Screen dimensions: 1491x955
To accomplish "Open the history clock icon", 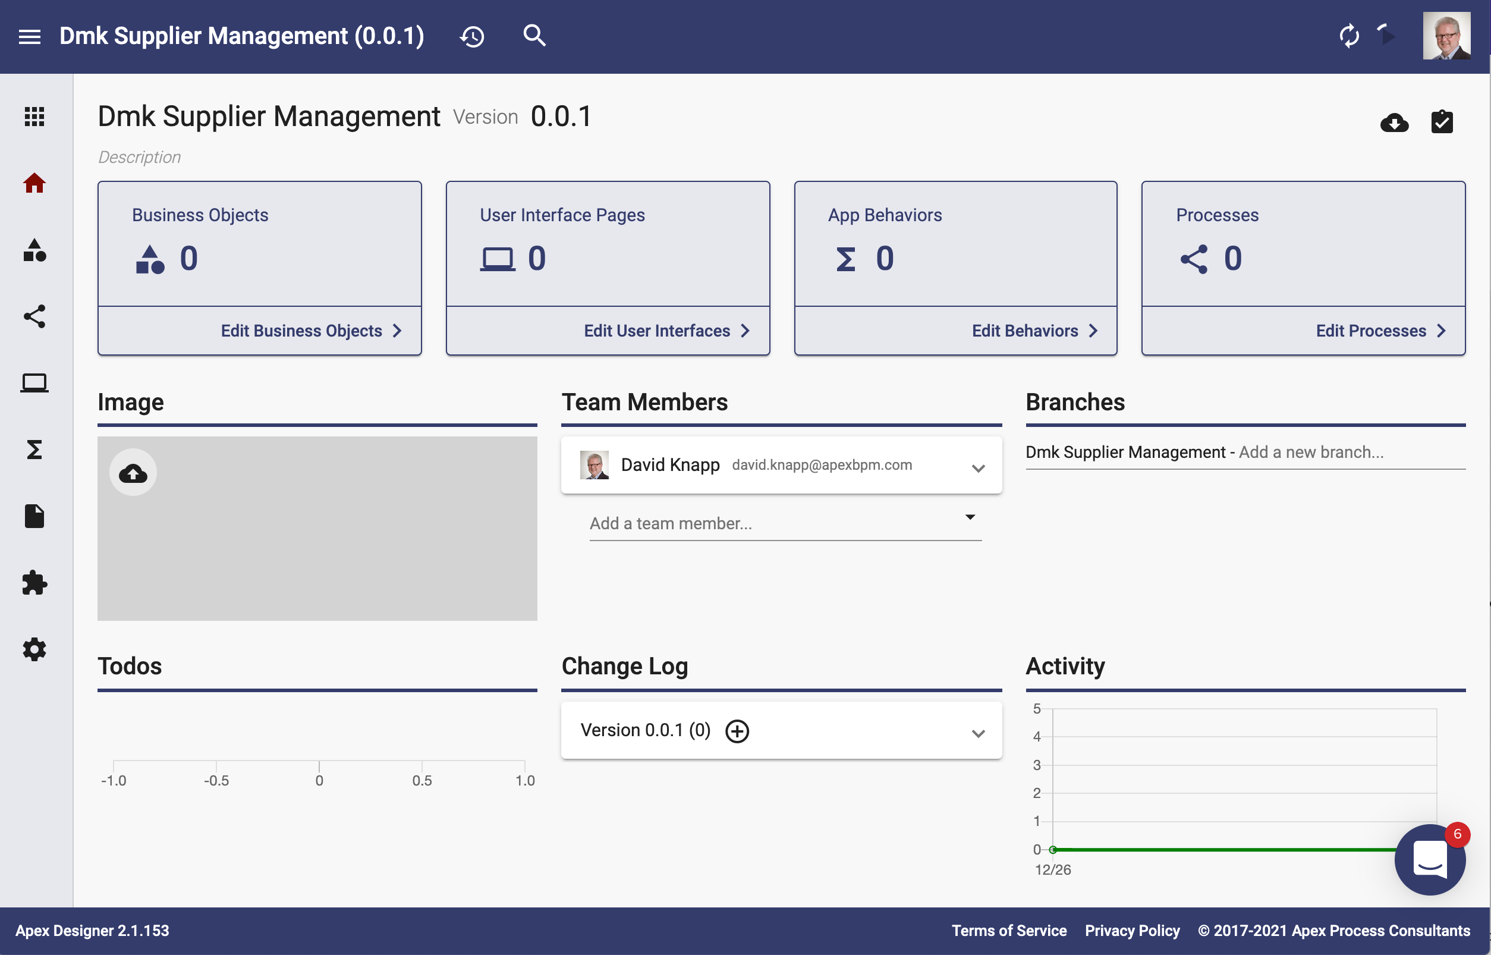I will click(x=472, y=37).
